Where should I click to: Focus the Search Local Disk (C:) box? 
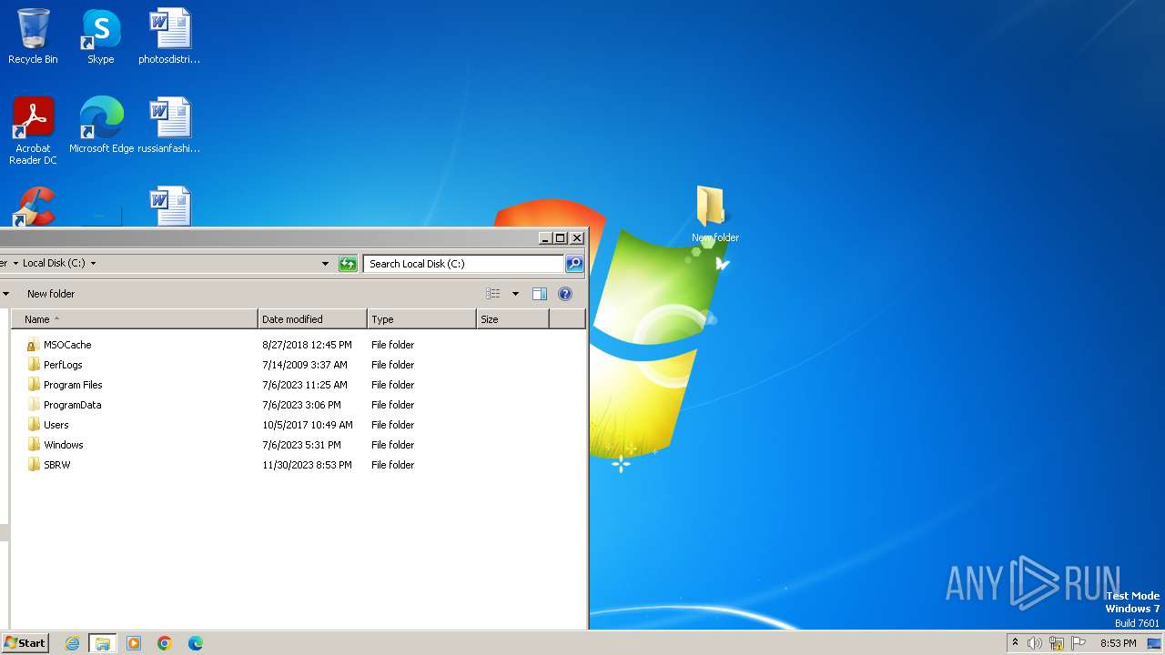click(463, 264)
